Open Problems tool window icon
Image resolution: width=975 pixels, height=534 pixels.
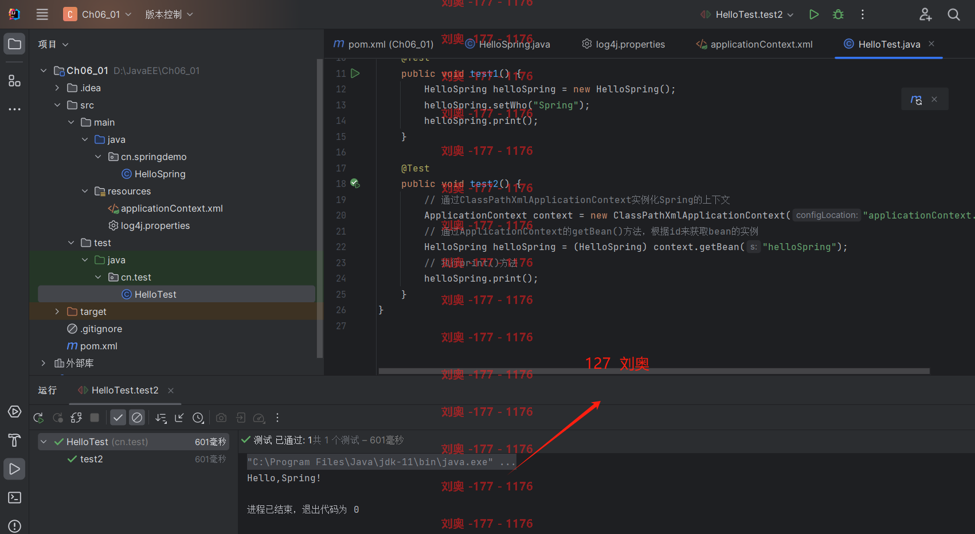coord(15,525)
